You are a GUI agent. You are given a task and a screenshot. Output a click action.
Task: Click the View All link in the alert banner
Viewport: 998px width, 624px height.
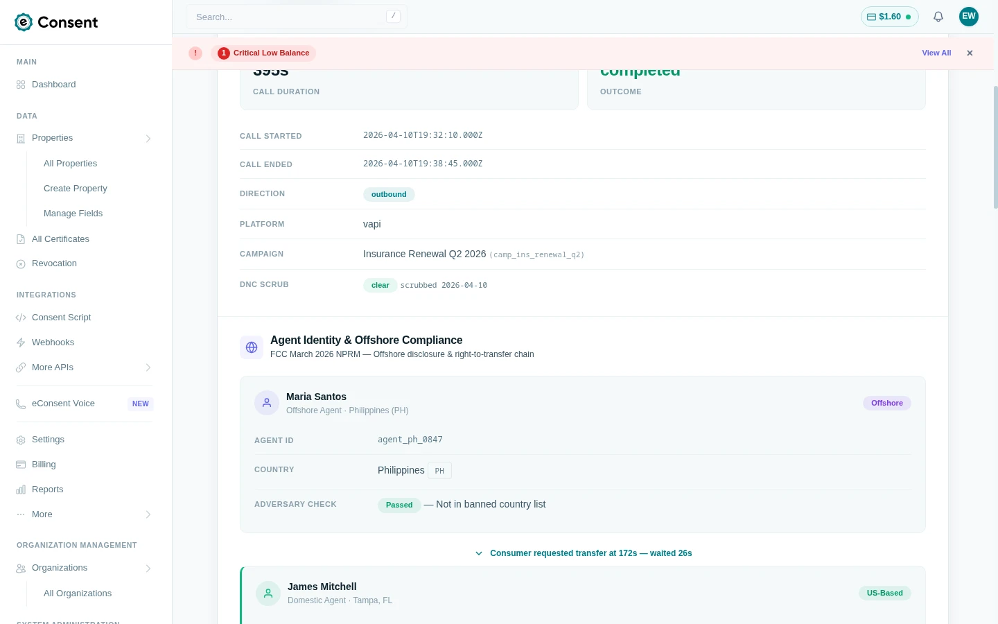pos(936,53)
